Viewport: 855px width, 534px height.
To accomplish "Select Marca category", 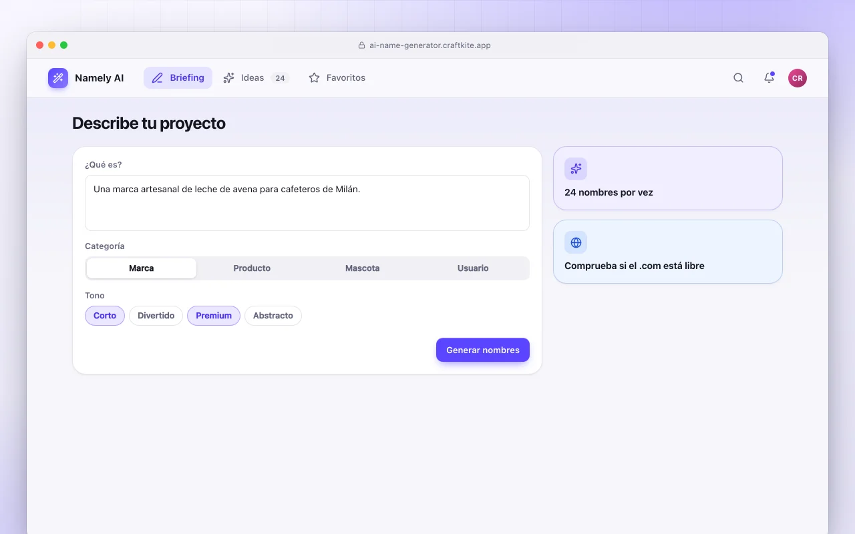I will 142,268.
